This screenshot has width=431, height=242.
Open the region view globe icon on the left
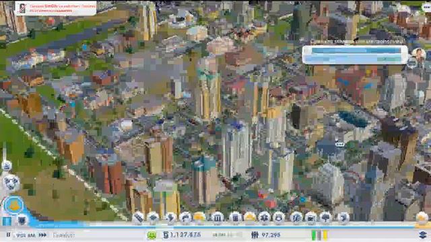click(11, 183)
